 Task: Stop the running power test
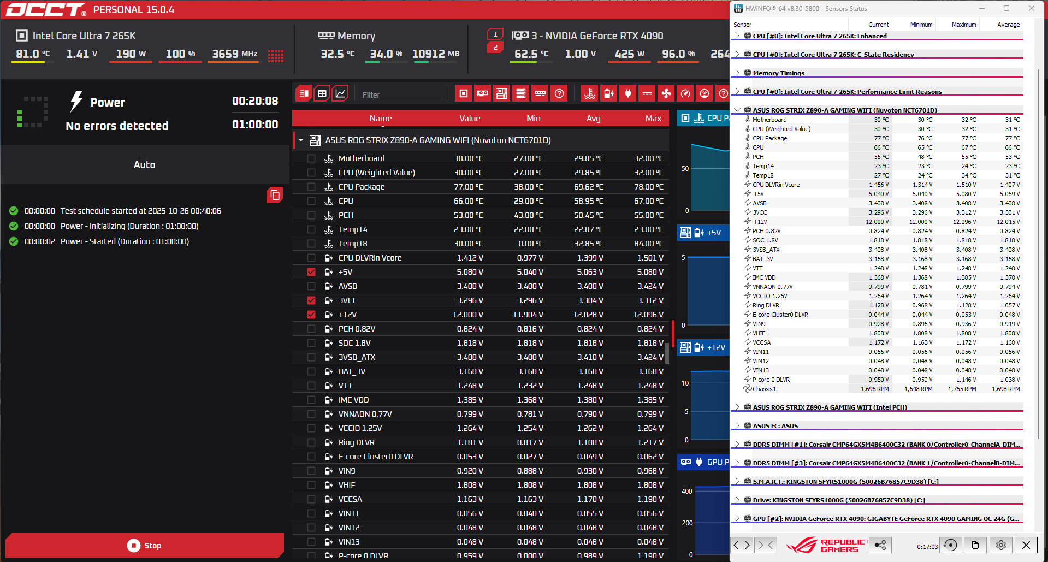(x=144, y=546)
